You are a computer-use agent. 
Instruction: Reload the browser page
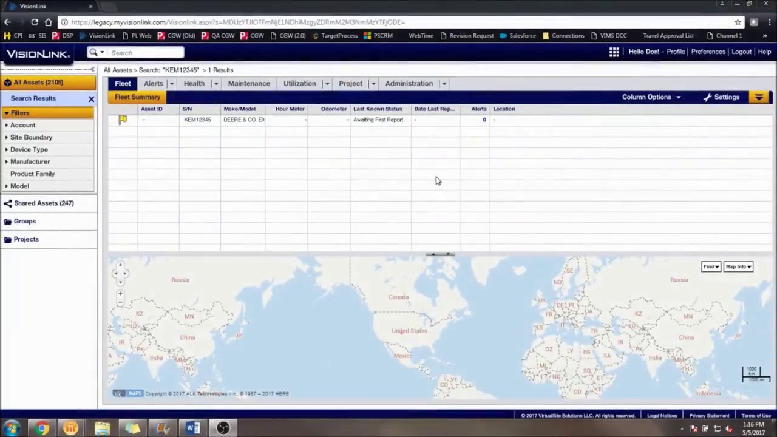point(35,22)
